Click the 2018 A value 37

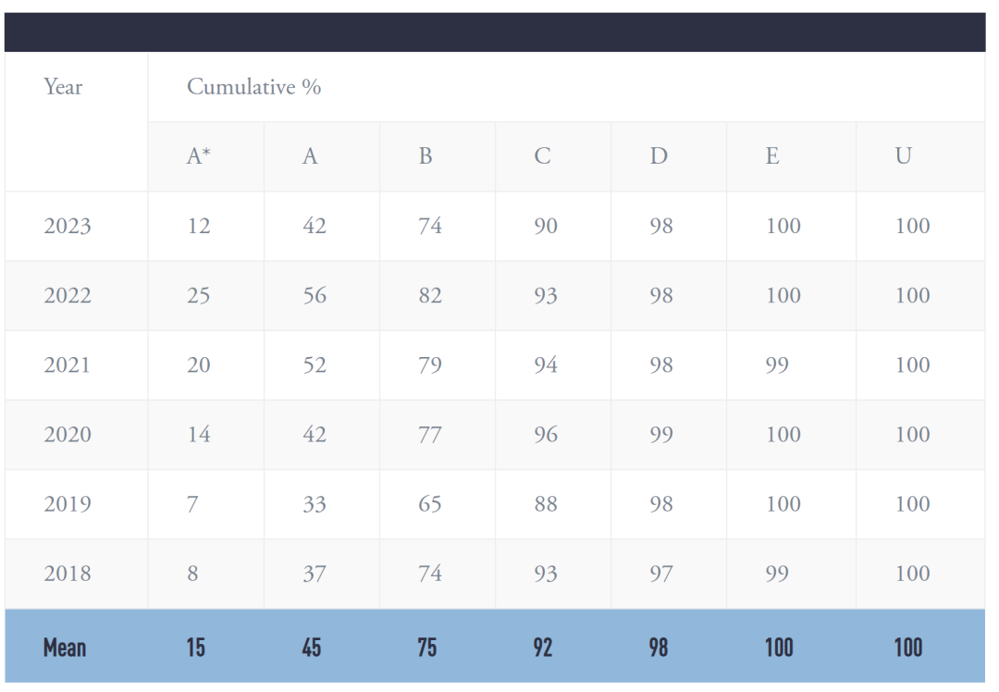click(314, 574)
